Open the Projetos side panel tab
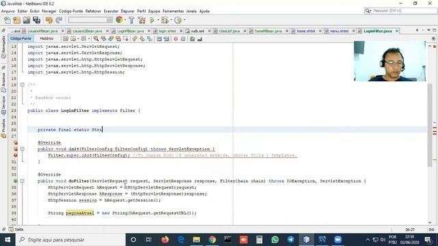 (x=3, y=128)
